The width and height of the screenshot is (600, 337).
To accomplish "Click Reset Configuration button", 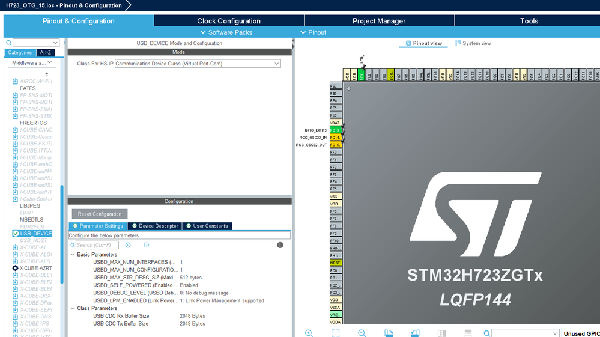I will point(100,214).
